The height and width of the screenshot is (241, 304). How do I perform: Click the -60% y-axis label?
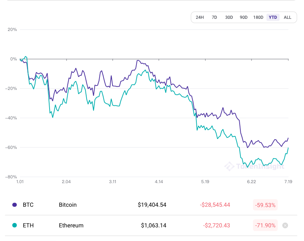click(x=11, y=147)
